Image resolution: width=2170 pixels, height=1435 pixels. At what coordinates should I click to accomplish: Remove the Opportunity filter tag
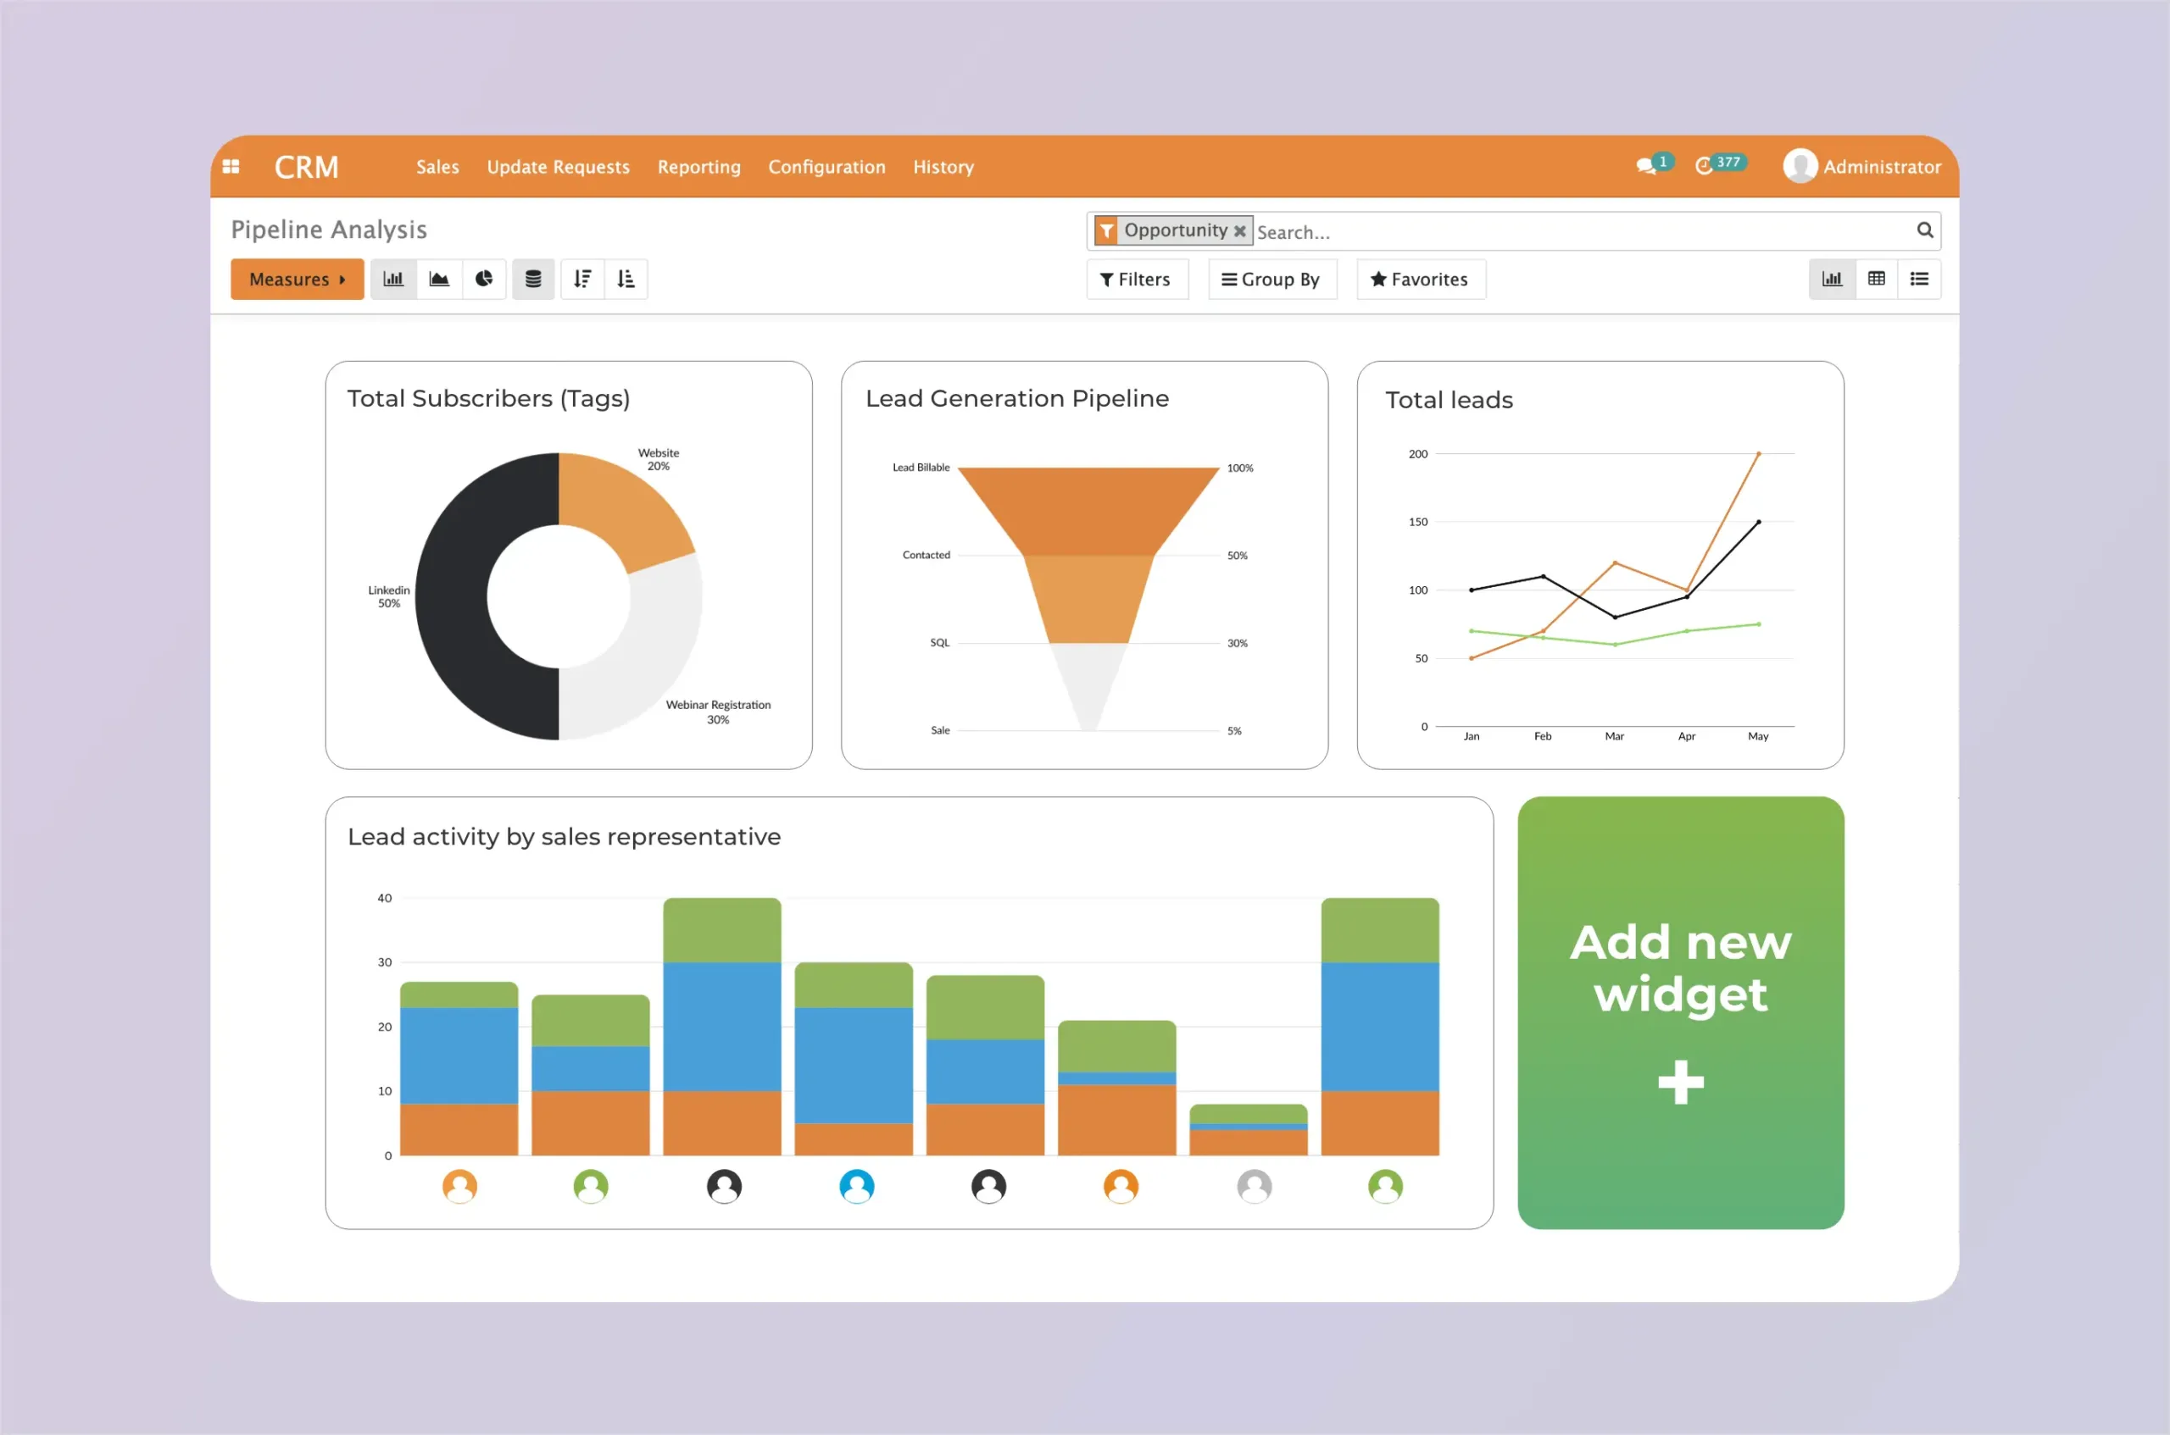[x=1240, y=230]
